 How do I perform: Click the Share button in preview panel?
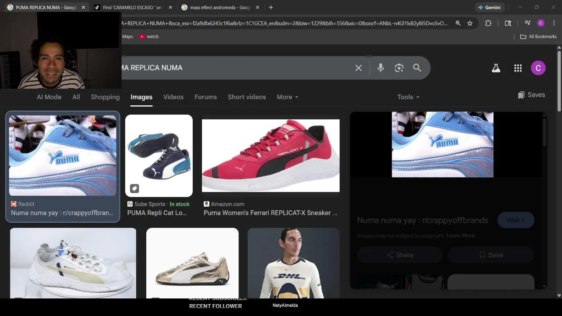(400, 255)
